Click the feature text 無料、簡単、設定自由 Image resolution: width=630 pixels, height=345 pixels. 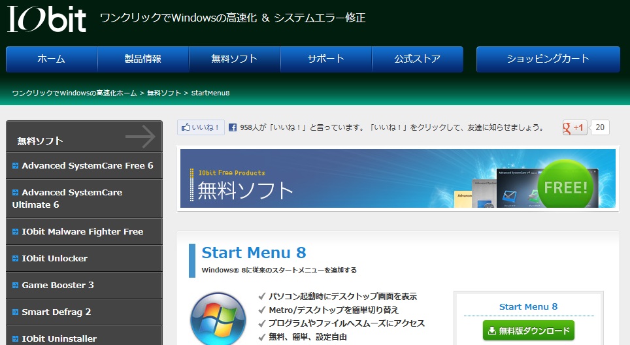308,337
